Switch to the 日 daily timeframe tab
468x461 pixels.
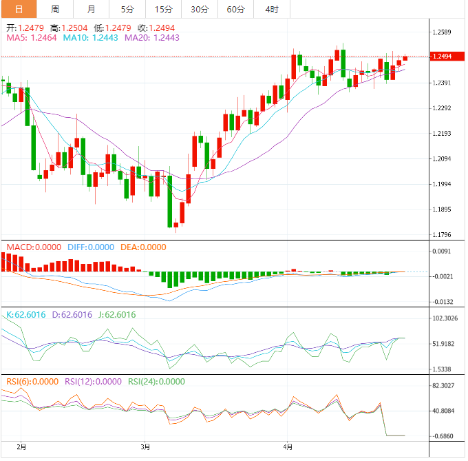[19, 9]
